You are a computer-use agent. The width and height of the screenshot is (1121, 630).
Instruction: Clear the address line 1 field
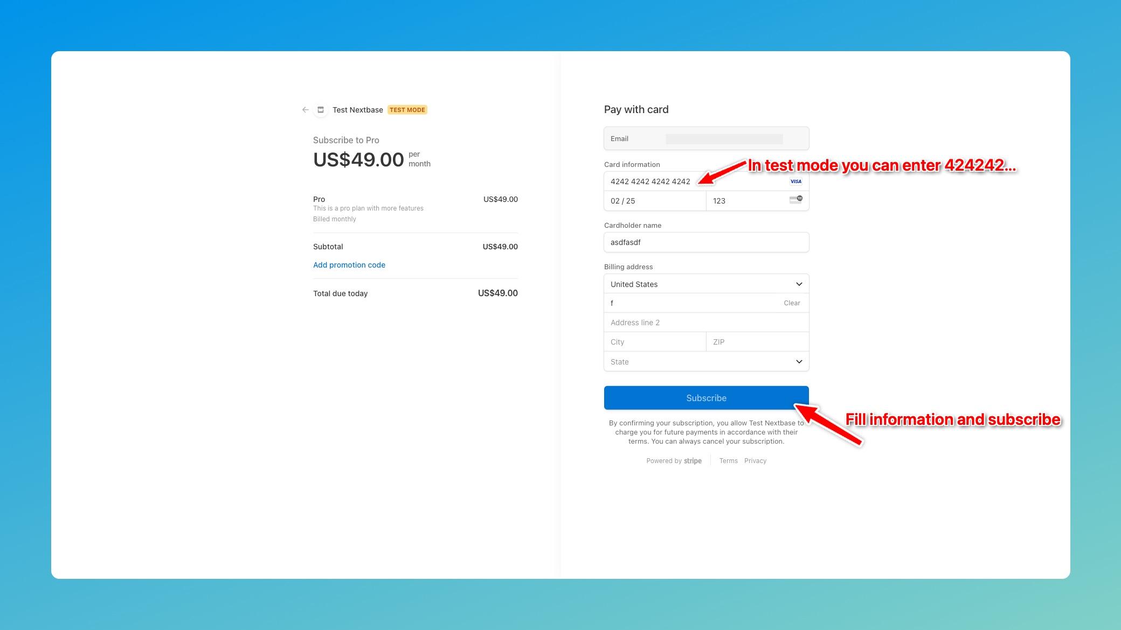tap(792, 303)
